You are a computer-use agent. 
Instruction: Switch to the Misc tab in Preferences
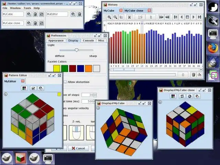click(101, 41)
